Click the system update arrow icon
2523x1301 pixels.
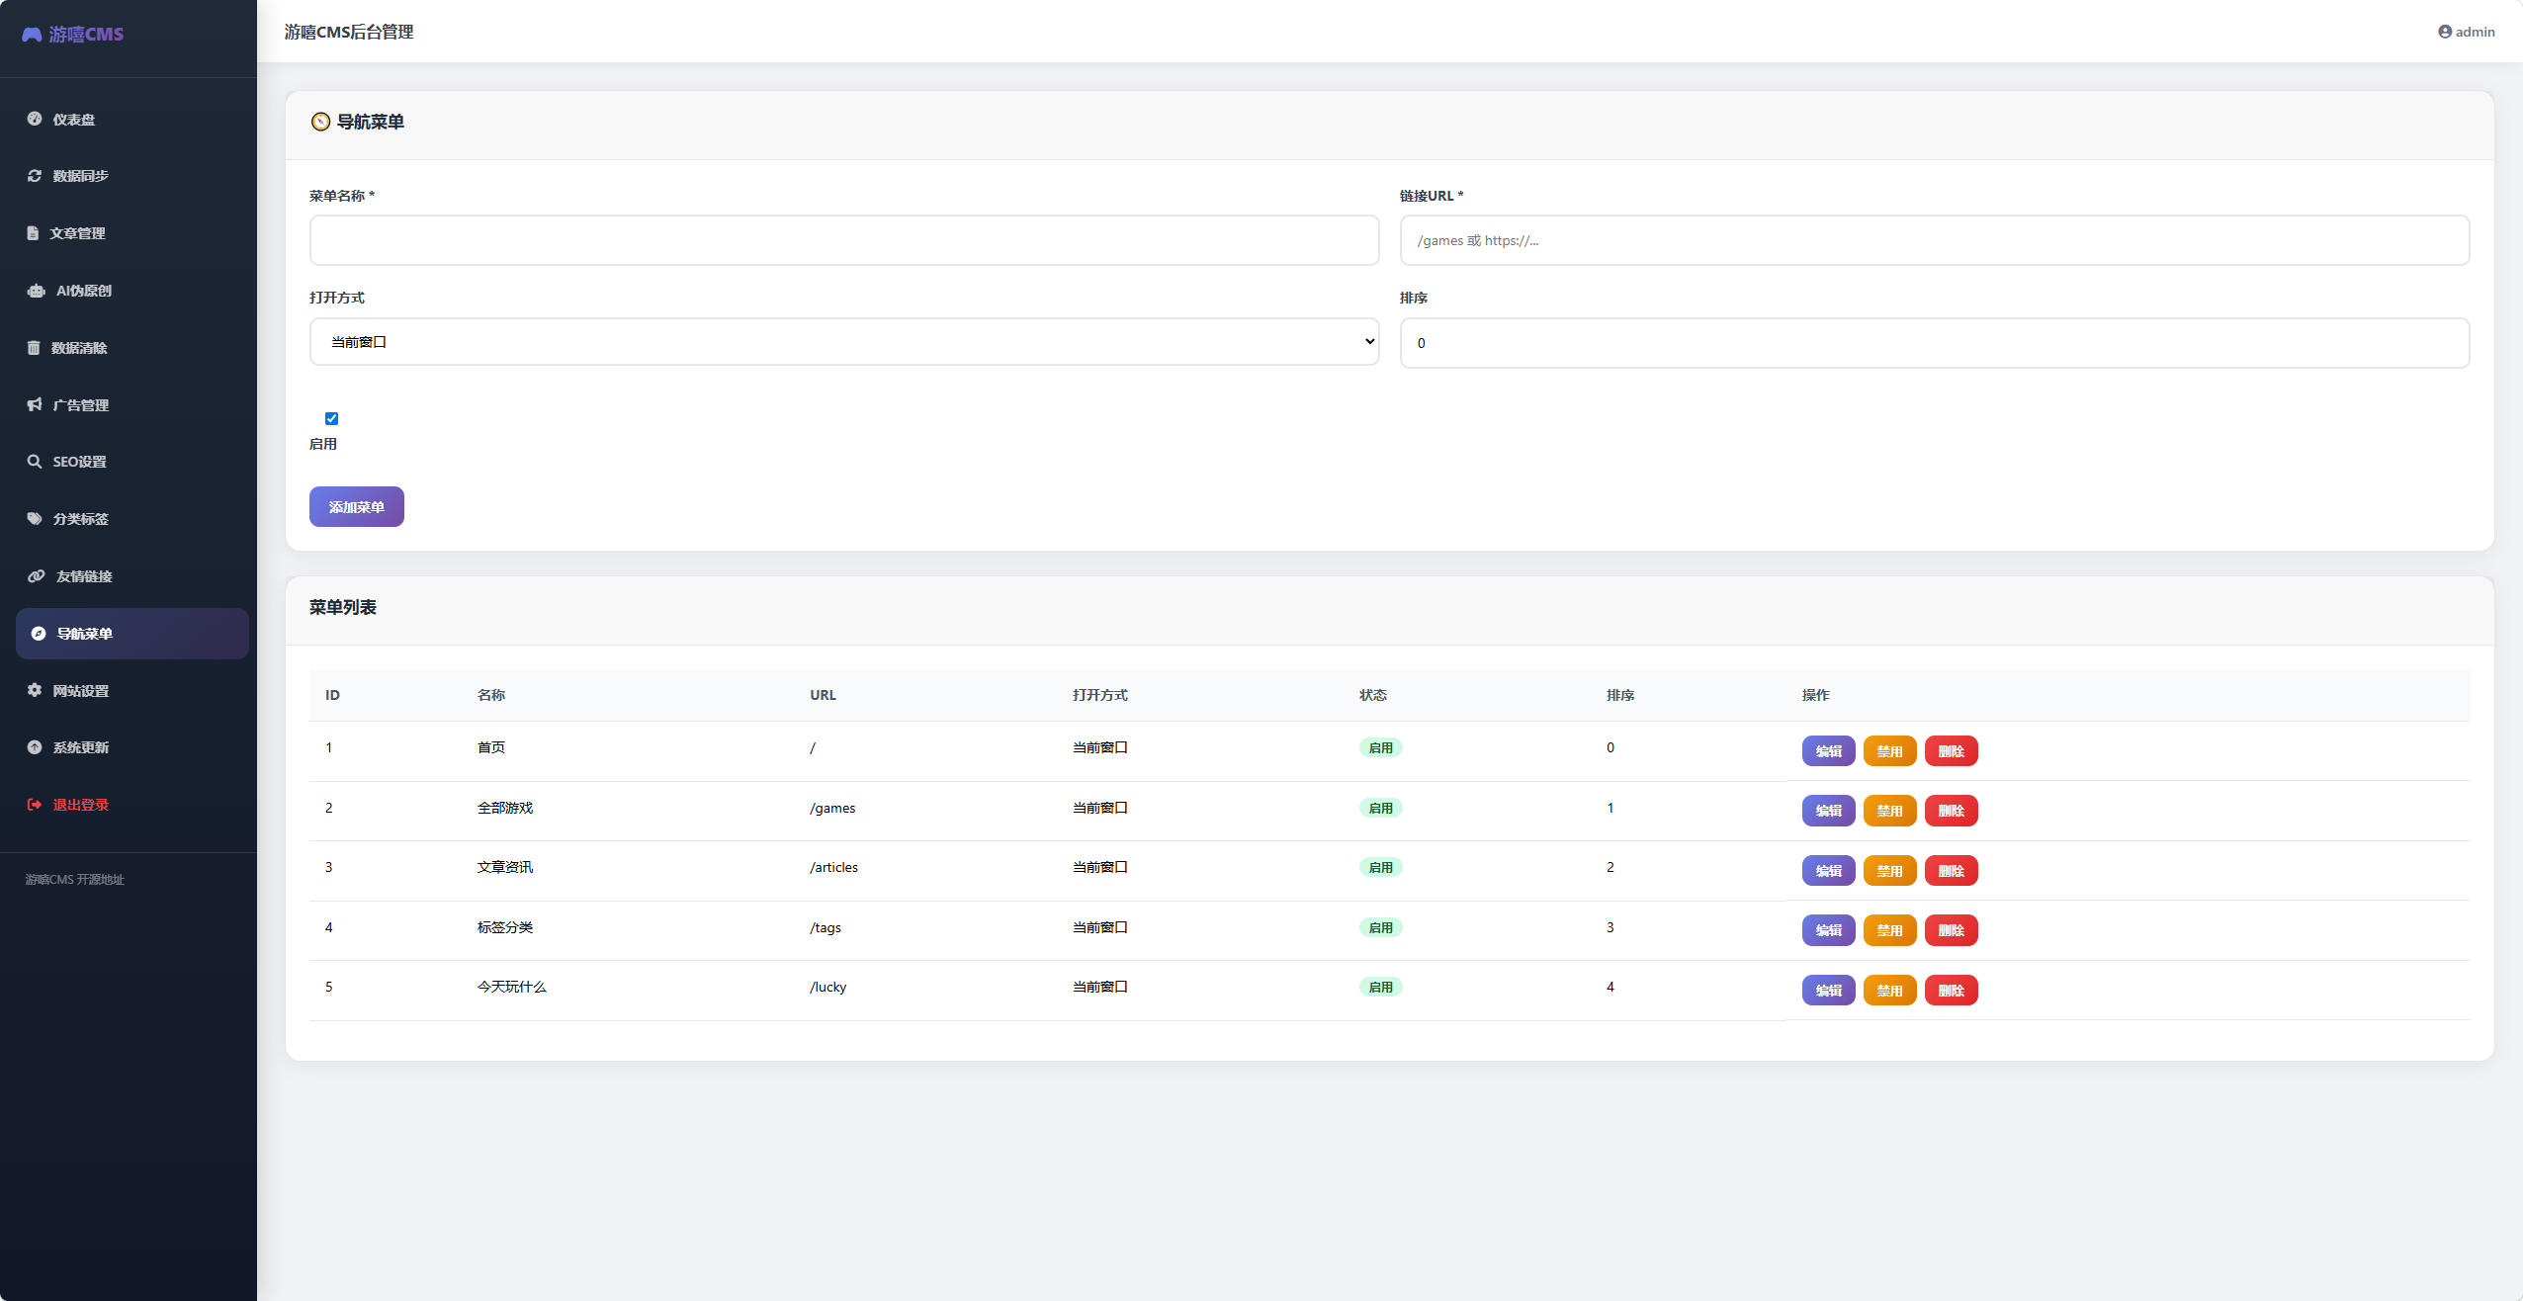(x=35, y=747)
